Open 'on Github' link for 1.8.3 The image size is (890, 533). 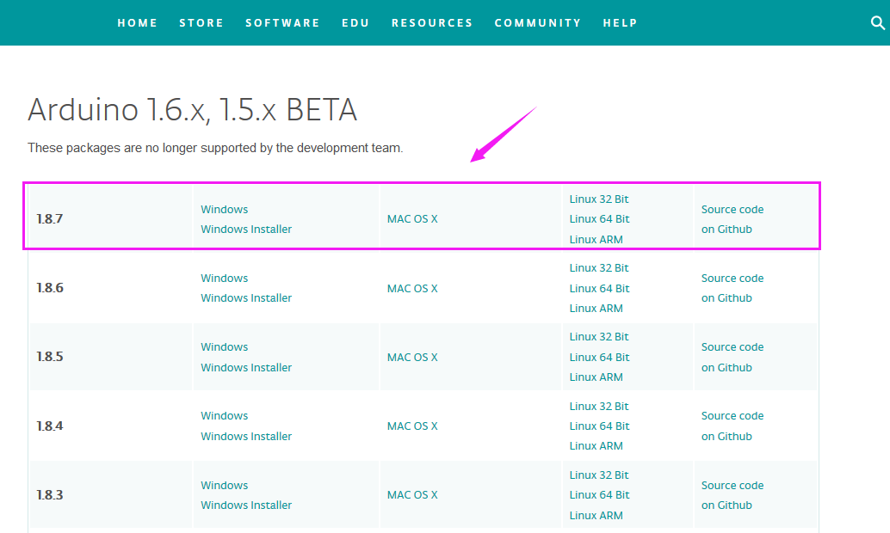click(726, 505)
